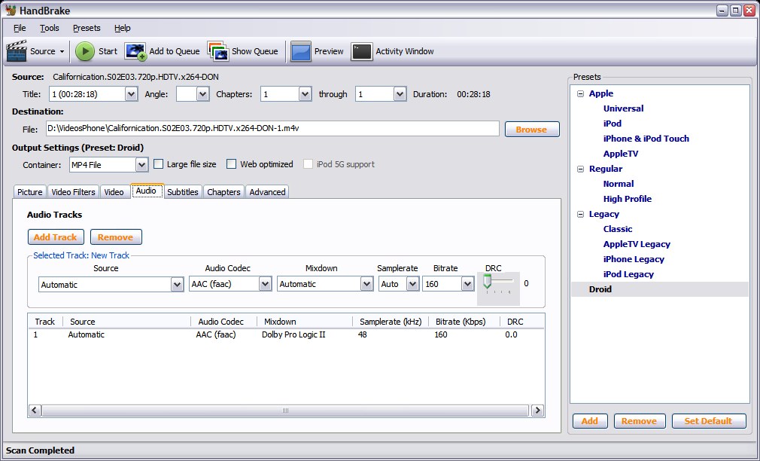The width and height of the screenshot is (760, 461).
Task: Click the green Start play icon
Action: (x=85, y=51)
